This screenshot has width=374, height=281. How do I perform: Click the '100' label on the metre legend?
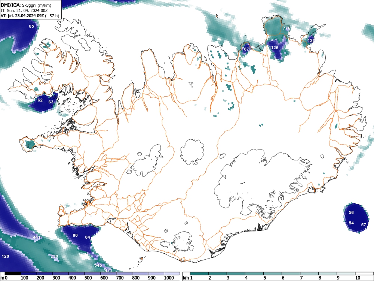(25, 278)
